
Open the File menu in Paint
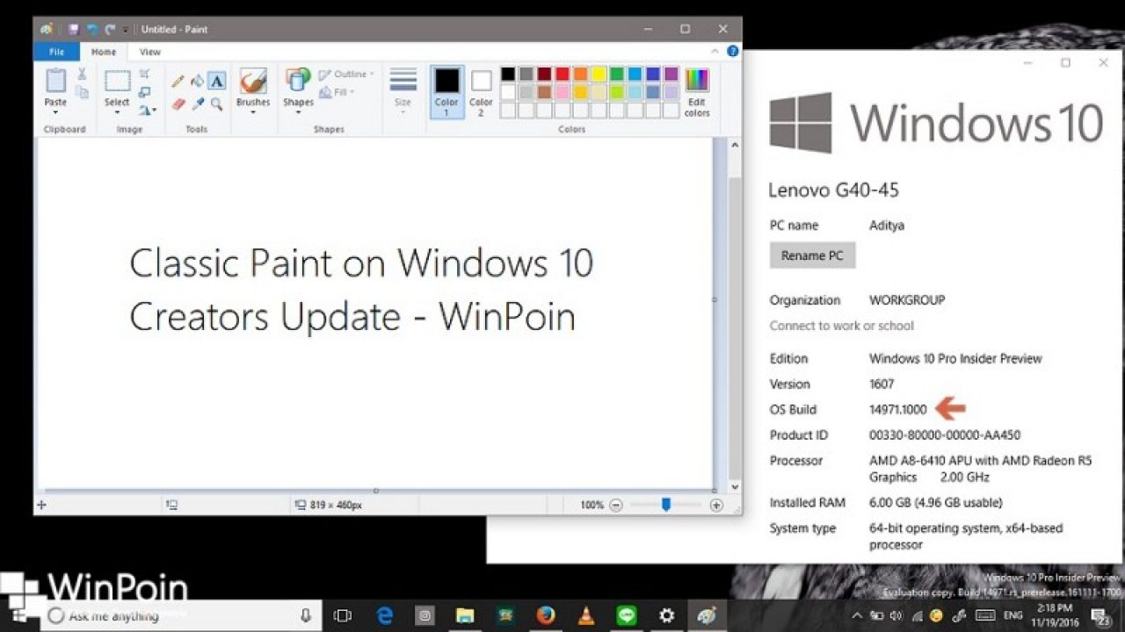tap(56, 52)
